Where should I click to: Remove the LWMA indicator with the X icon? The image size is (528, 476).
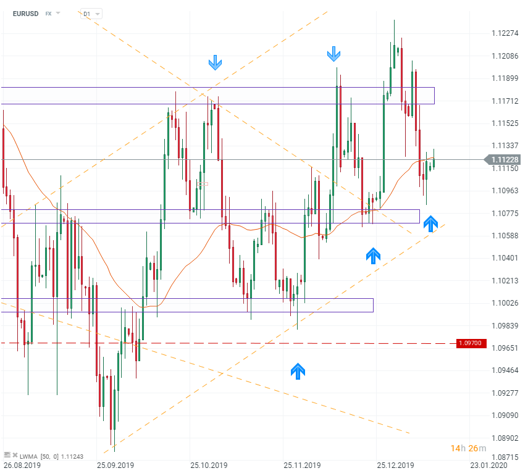pos(15,455)
